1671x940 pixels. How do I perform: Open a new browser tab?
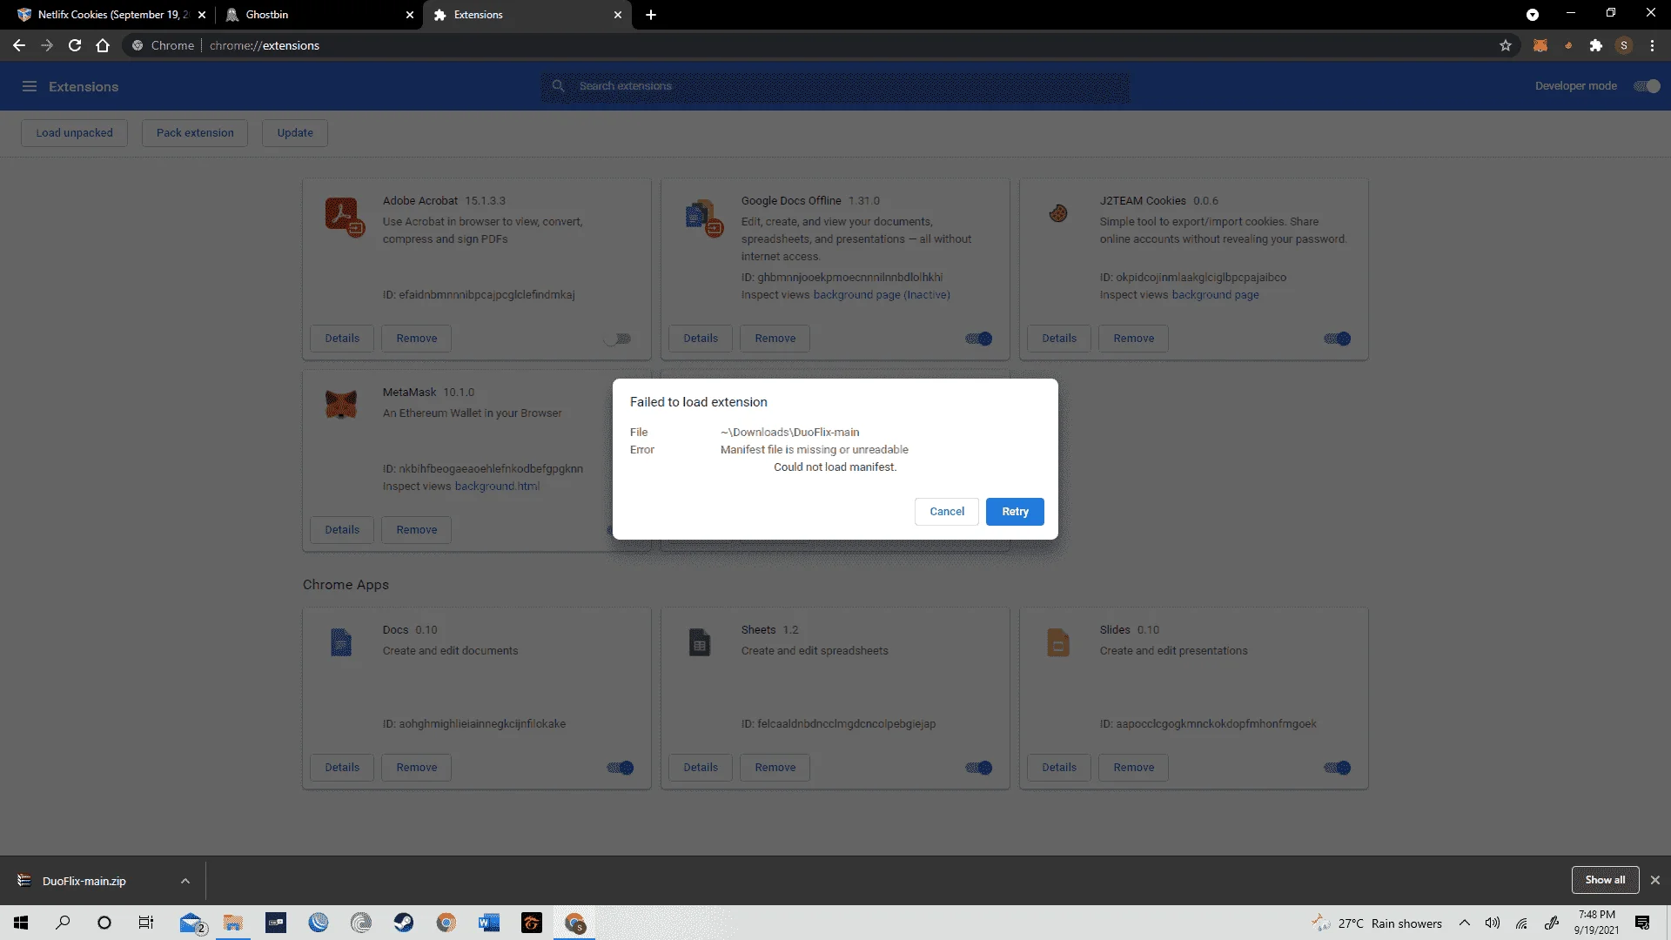coord(651,15)
